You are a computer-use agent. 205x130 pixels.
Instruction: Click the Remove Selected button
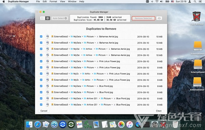(x=144, y=18)
